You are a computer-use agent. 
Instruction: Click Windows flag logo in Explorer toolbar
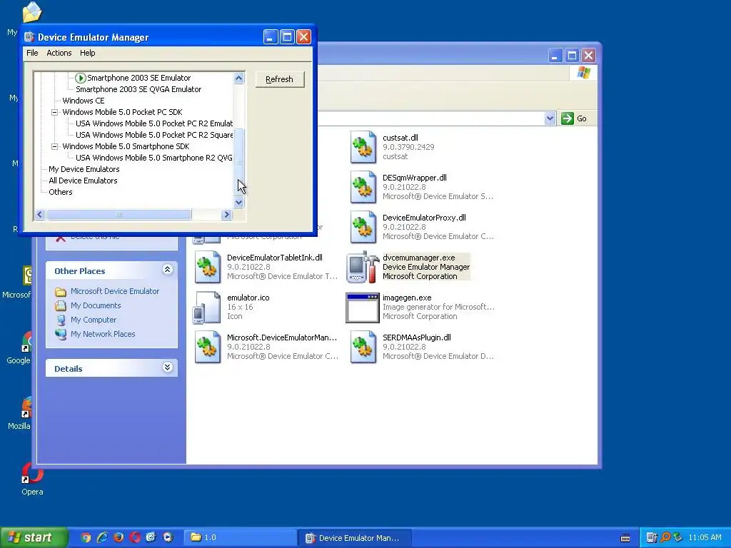tap(583, 73)
